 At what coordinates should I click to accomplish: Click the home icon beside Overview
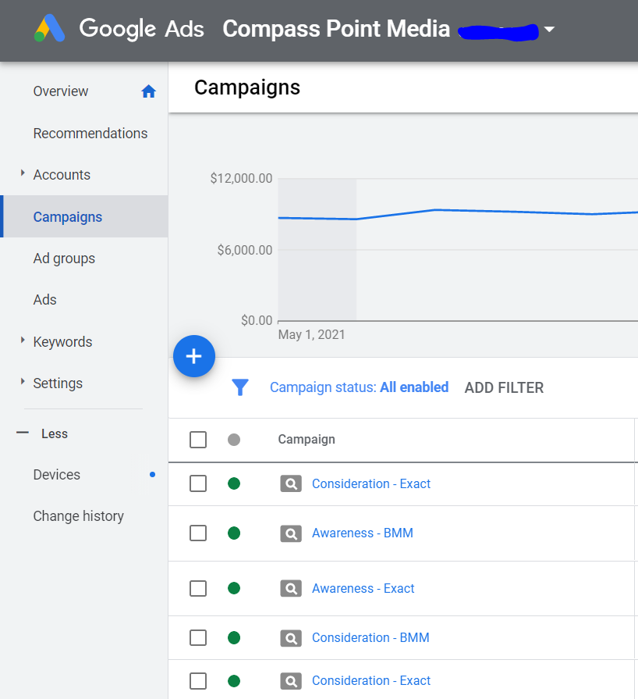[x=148, y=91]
